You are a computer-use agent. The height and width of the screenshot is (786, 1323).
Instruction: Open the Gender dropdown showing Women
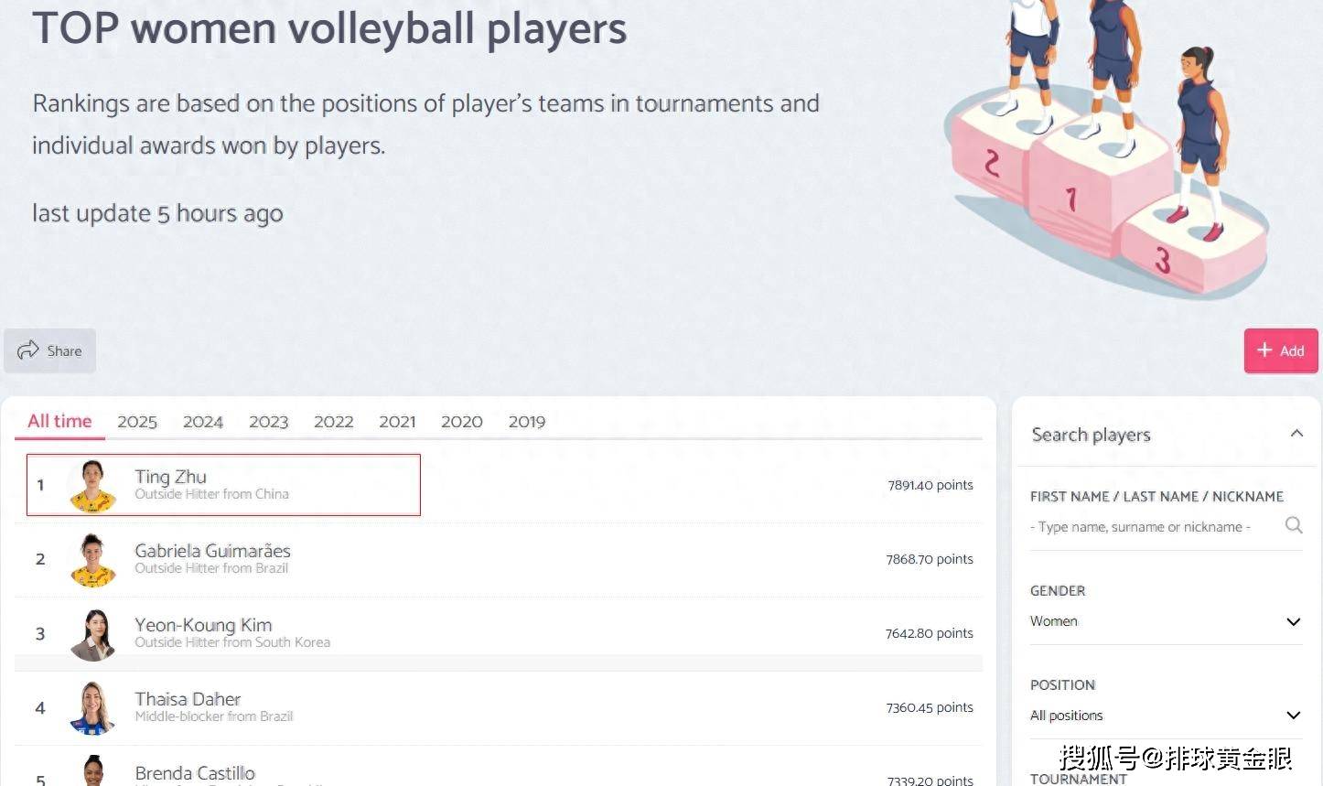[x=1166, y=621]
